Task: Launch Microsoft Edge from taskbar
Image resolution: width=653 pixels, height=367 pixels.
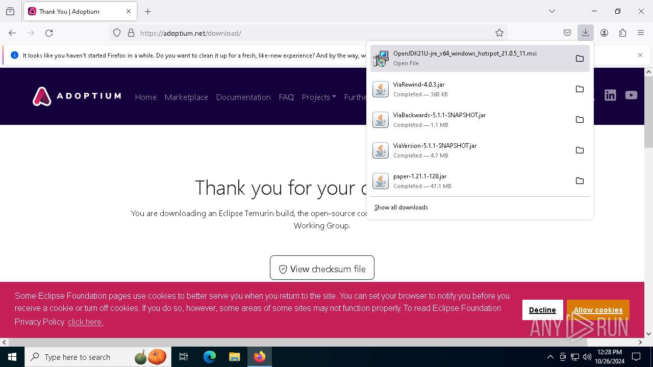Action: click(210, 357)
